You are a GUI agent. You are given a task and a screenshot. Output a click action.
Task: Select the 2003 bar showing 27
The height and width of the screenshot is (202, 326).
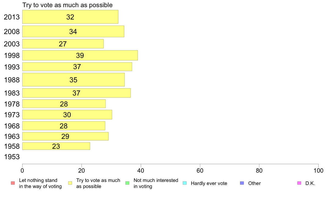click(x=63, y=44)
